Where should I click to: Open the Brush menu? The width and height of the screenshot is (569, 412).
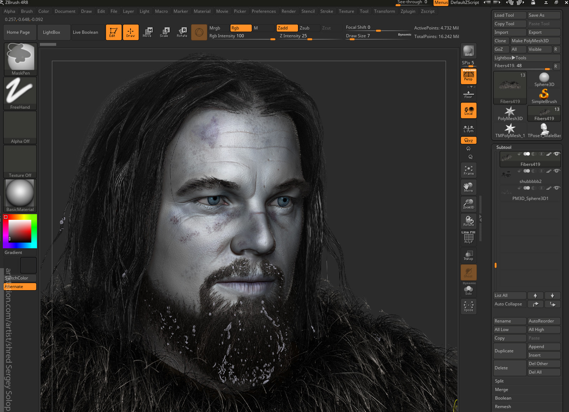pyautogui.click(x=27, y=11)
